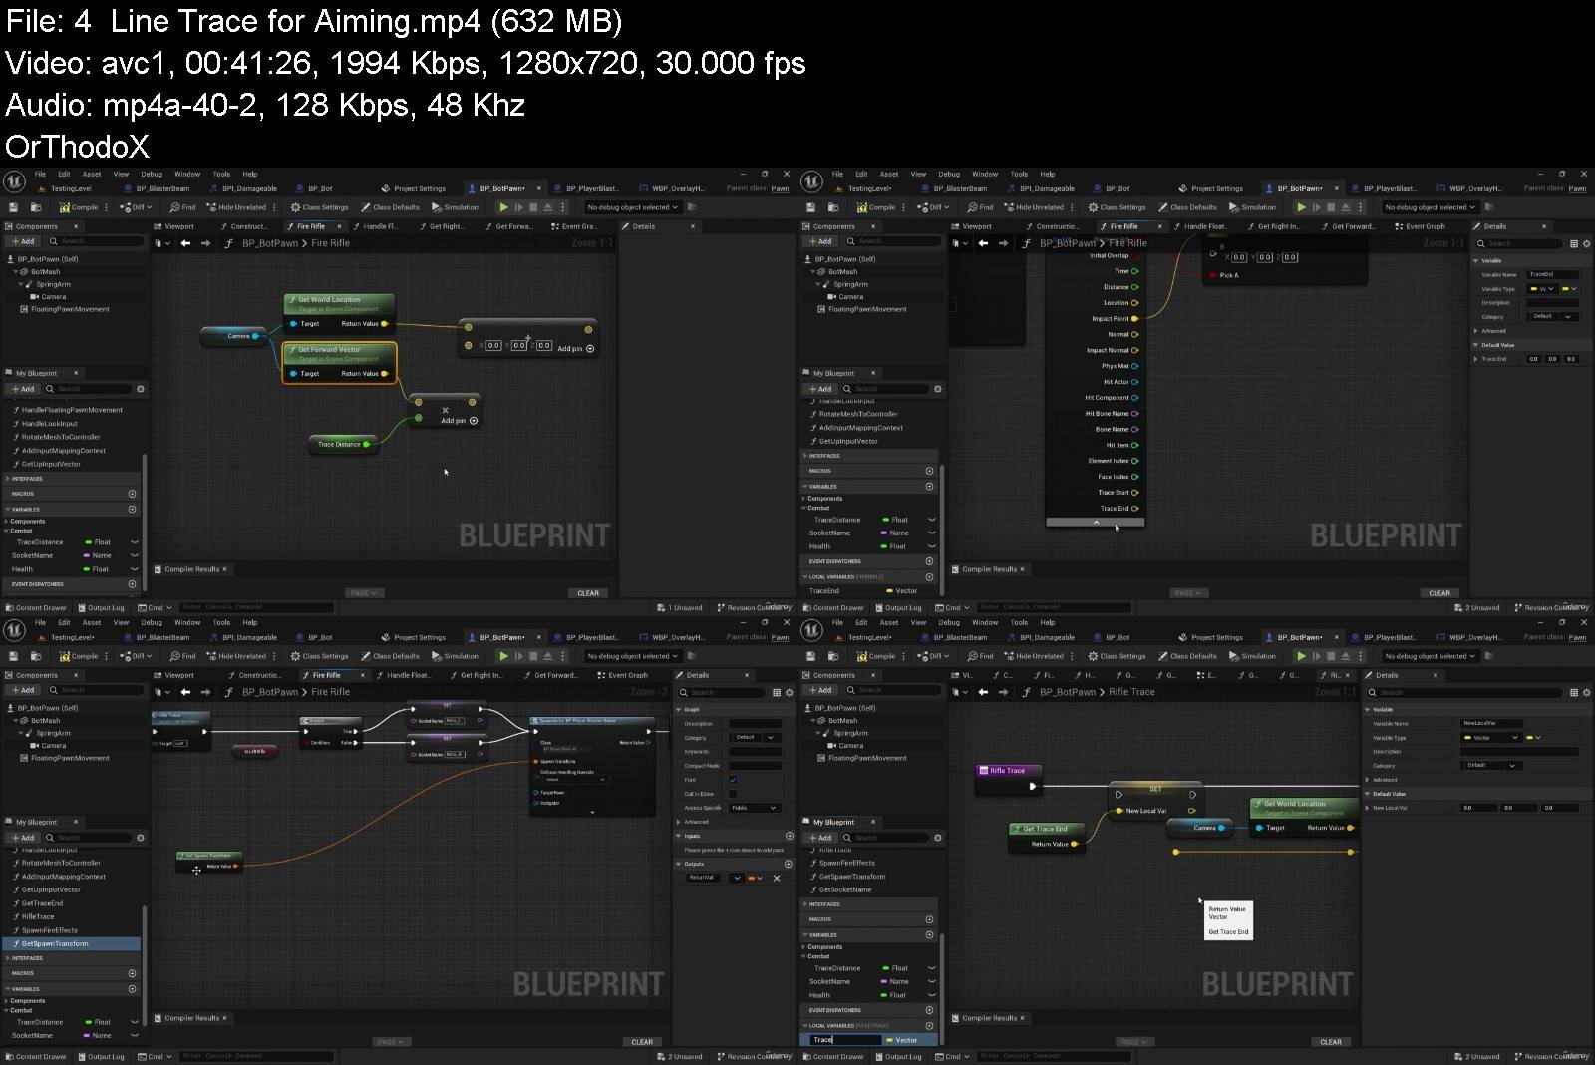Click Compile in the Get Forward Vector window

tap(79, 207)
